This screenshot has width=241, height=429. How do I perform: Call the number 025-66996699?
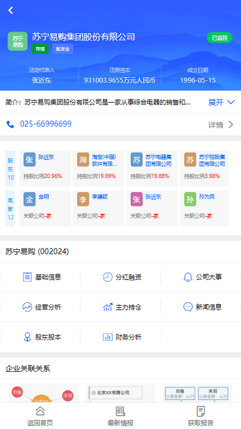point(46,124)
